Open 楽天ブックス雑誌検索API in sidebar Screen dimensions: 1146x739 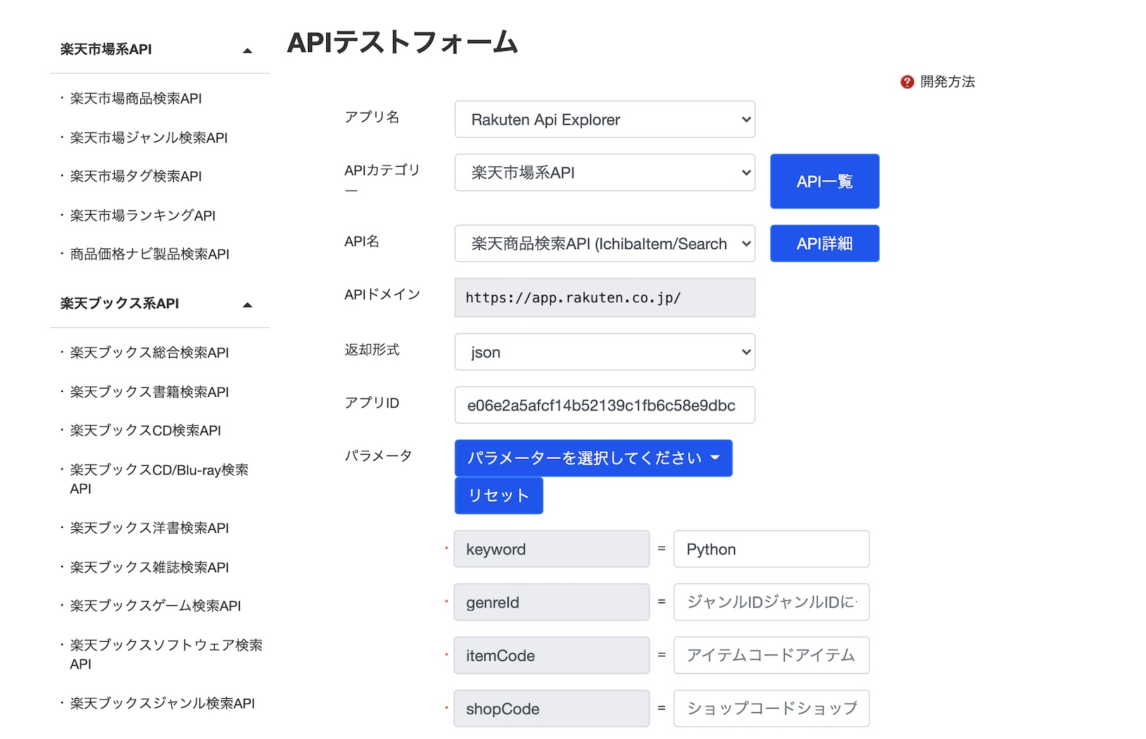tap(149, 567)
